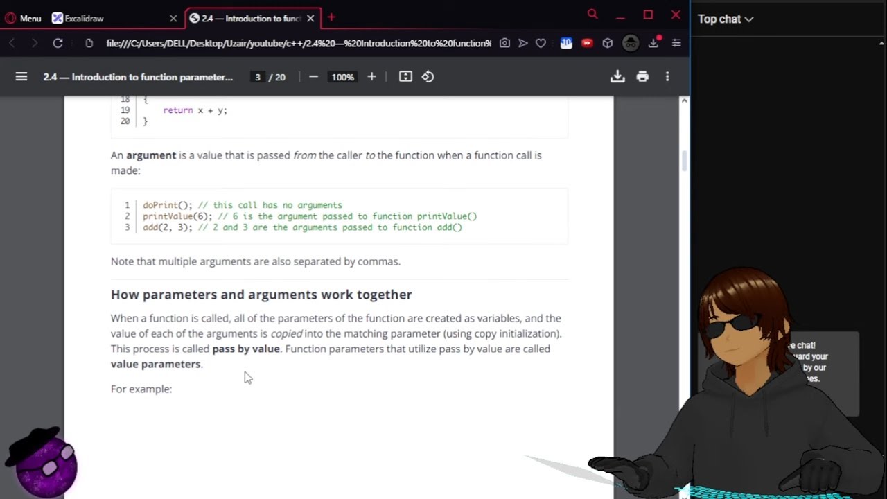Go forward to next page
The height and width of the screenshot is (499, 887).
(x=34, y=43)
